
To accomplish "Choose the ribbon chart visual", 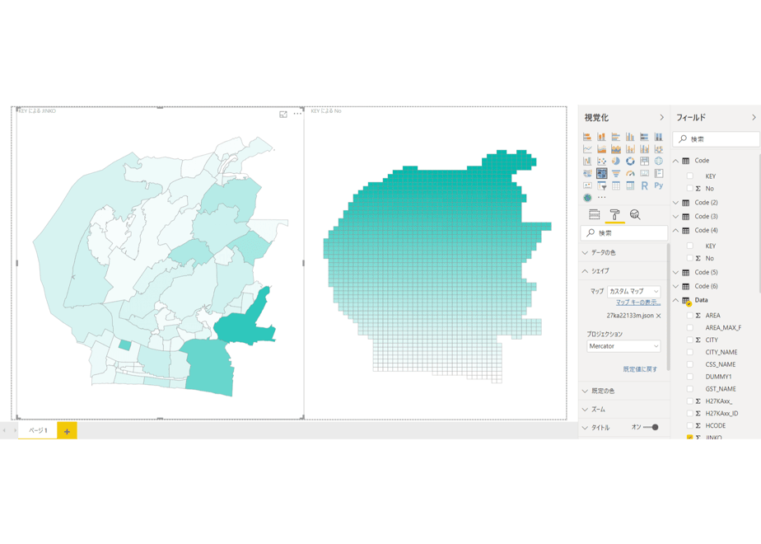I will point(659,148).
